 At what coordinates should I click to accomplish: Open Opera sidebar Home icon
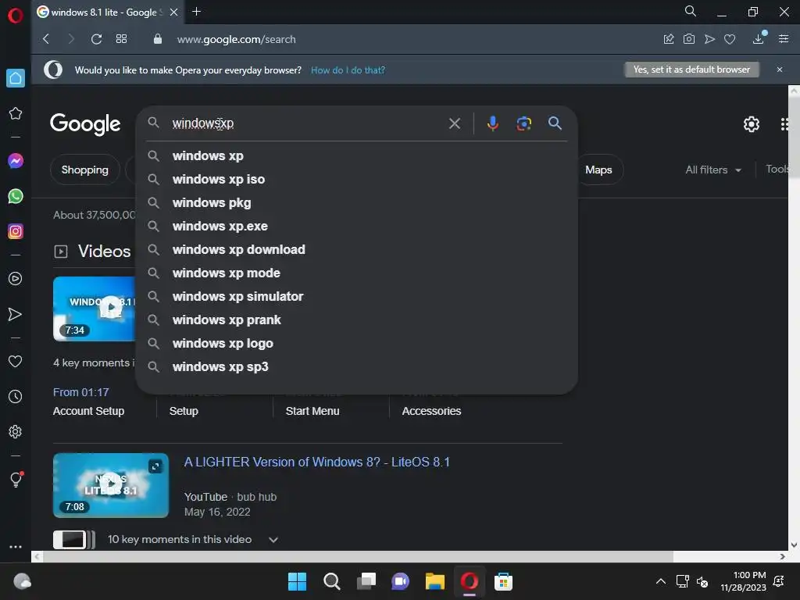16,78
